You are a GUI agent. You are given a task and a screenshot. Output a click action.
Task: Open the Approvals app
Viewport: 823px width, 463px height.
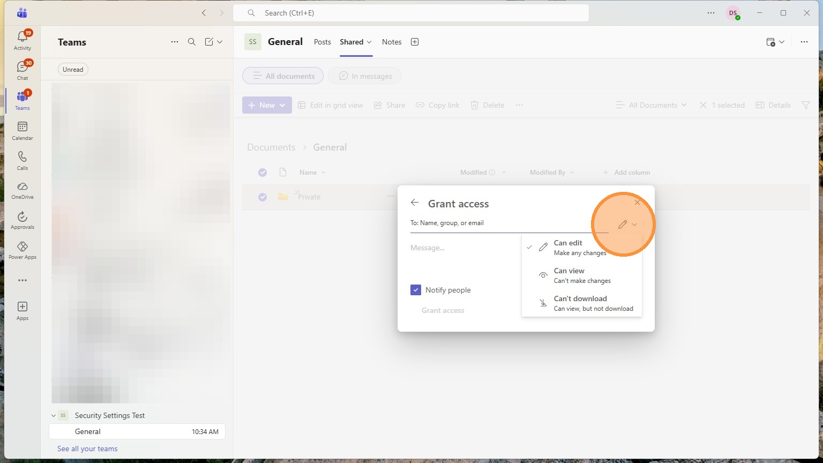[x=23, y=220]
